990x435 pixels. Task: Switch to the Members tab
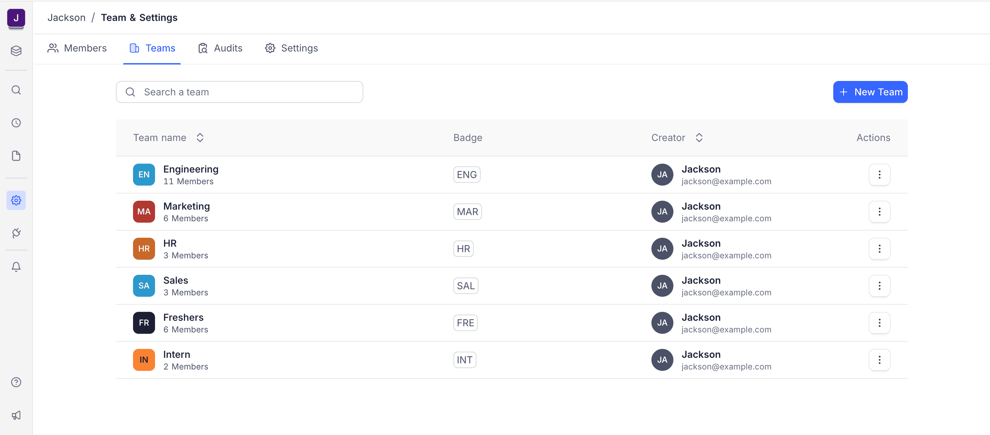pyautogui.click(x=77, y=48)
